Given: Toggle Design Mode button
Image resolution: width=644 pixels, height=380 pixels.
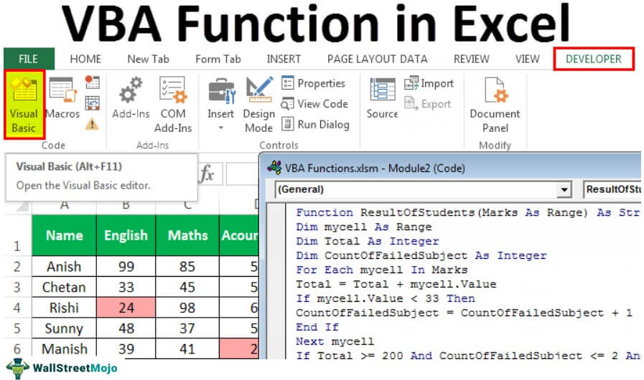Looking at the screenshot, I should (x=258, y=105).
